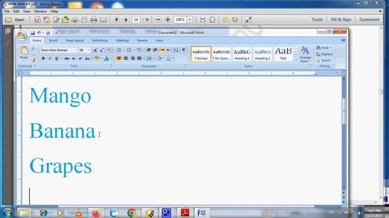389x218 pixels.
Task: Click the Open button in Adobe Reader
Action: pos(15,20)
